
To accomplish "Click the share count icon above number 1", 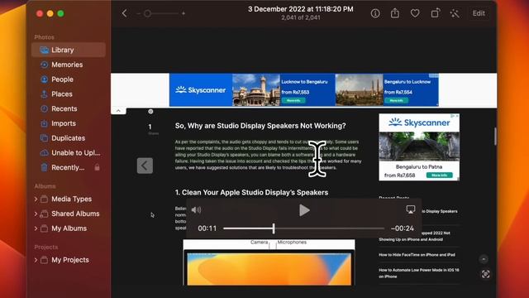I will [150, 112].
